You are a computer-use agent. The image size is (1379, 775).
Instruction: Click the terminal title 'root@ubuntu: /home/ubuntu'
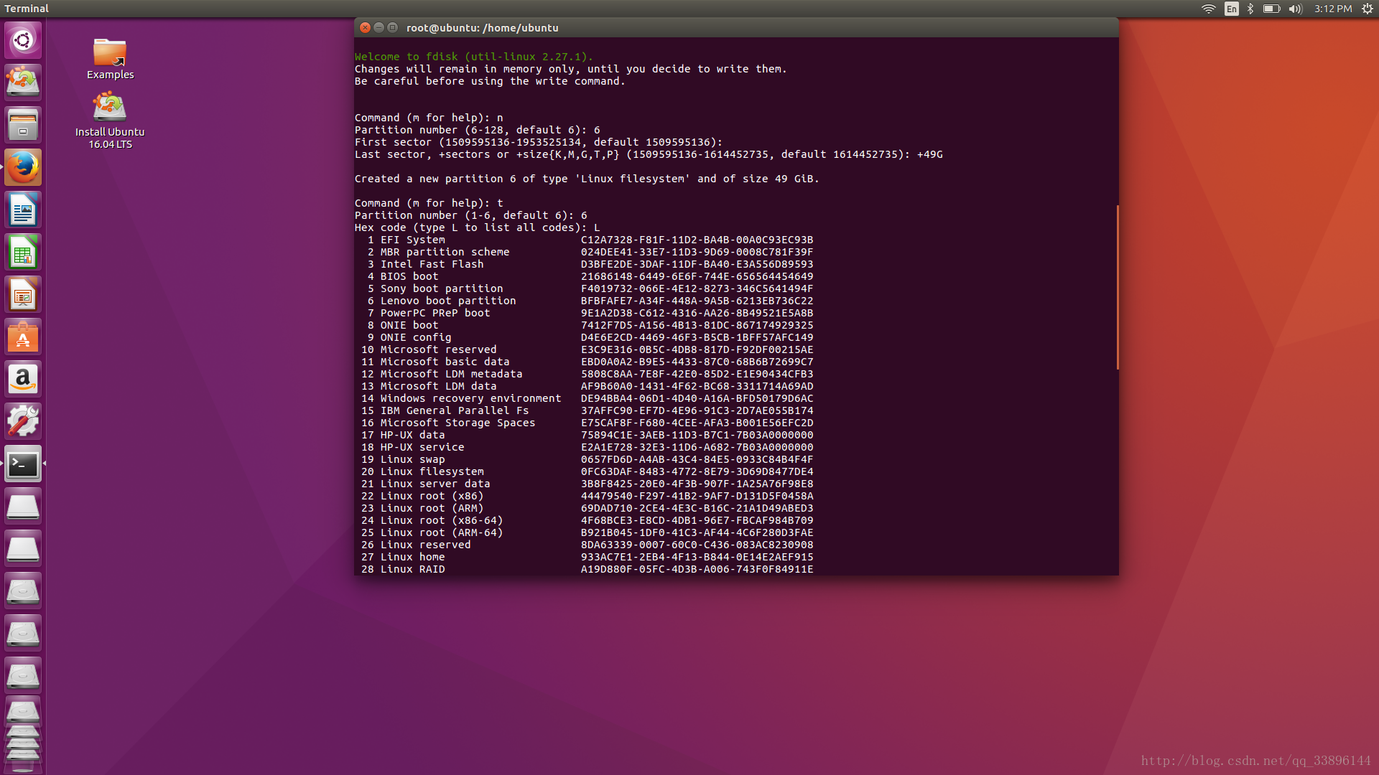click(482, 28)
